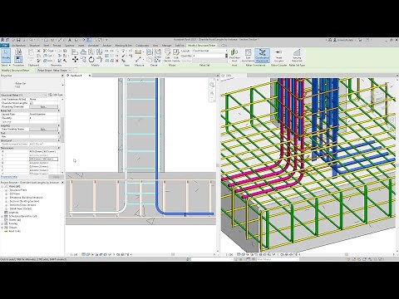Open the Properties help link
Screen dimensions: 399x299
(9, 177)
